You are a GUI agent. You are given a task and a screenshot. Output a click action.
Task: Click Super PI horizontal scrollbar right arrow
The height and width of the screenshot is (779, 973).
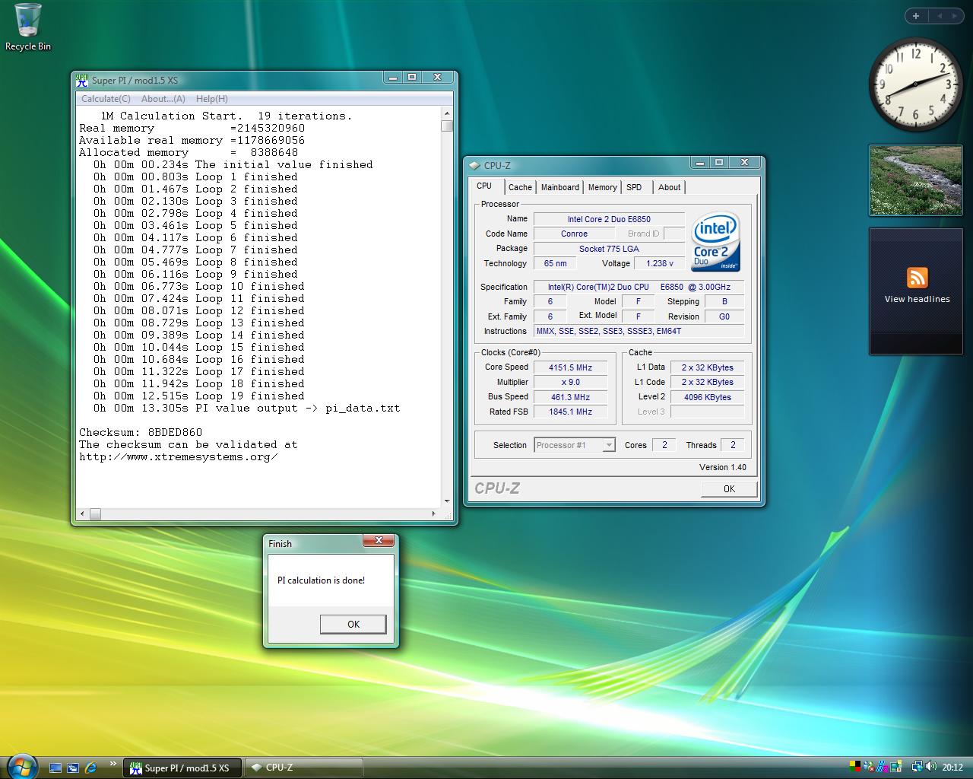pyautogui.click(x=434, y=514)
